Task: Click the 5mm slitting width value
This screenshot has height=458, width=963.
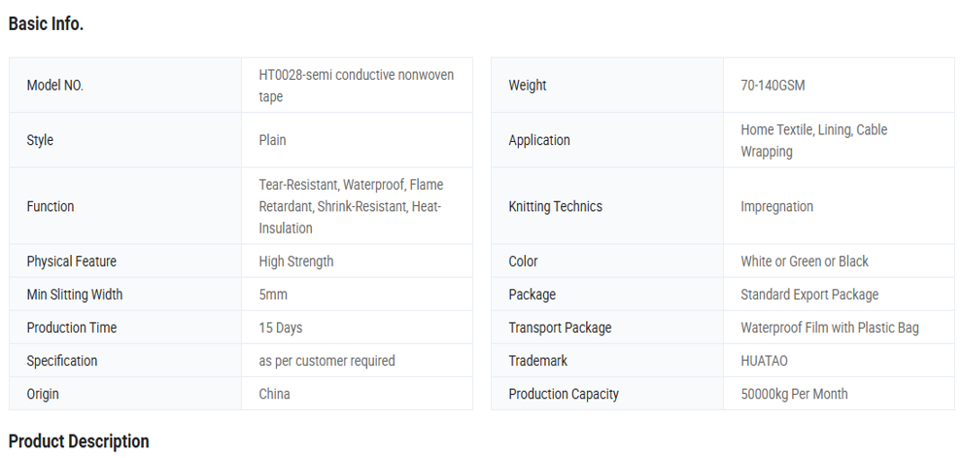Action: click(273, 295)
